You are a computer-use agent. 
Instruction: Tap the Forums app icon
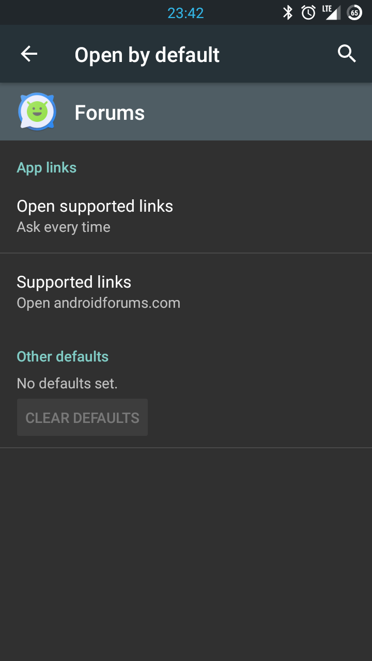(x=37, y=112)
